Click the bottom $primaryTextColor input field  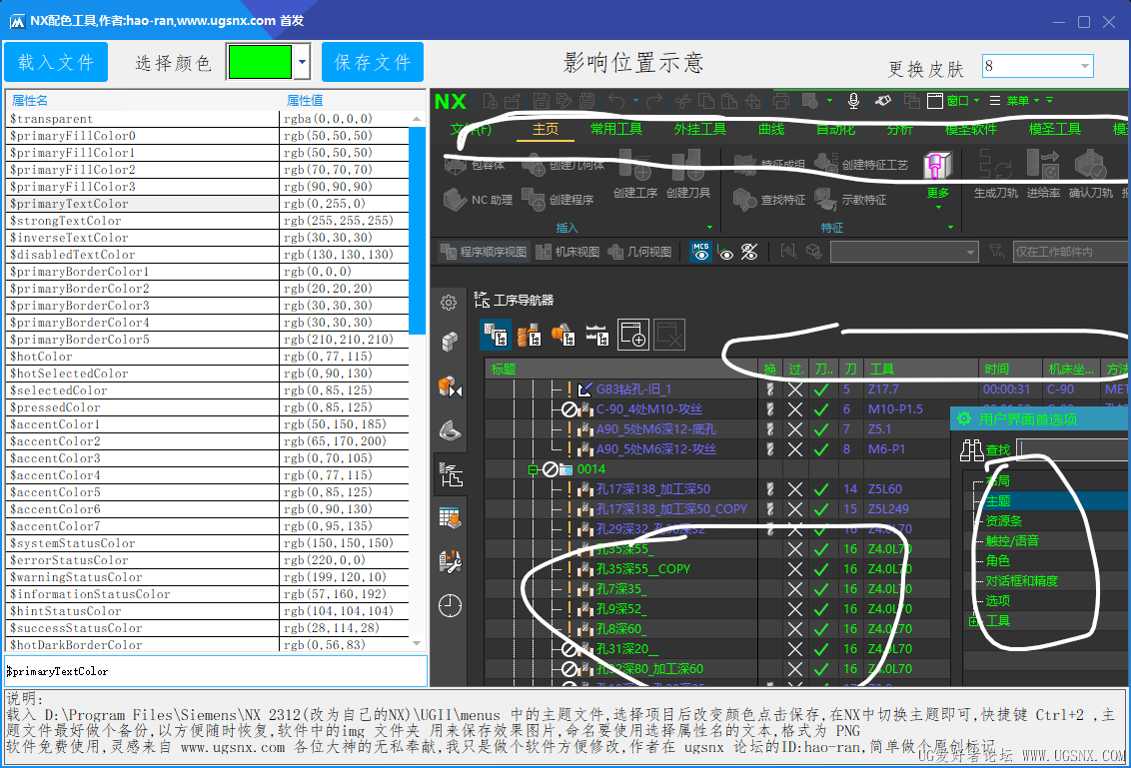point(217,671)
